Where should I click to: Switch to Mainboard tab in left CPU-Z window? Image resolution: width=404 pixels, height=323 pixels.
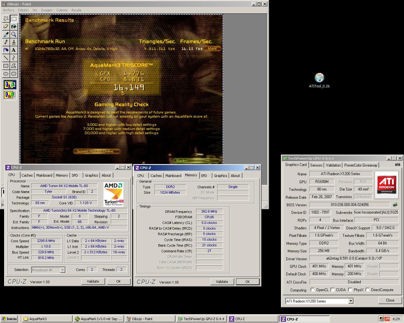(44, 175)
